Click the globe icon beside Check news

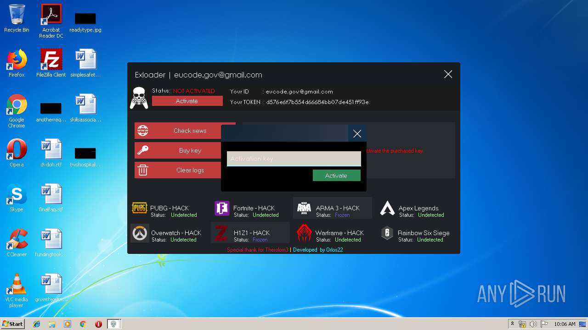(143, 131)
